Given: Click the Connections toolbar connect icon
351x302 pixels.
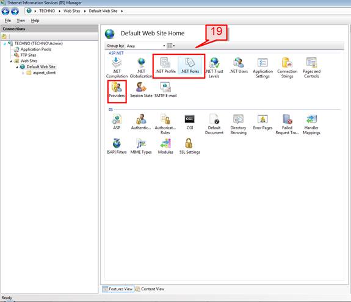Looking at the screenshot, I should (x=4, y=36).
